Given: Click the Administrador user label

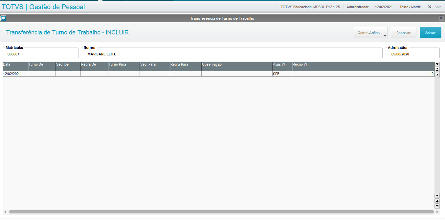Looking at the screenshot, I should pos(357,7).
